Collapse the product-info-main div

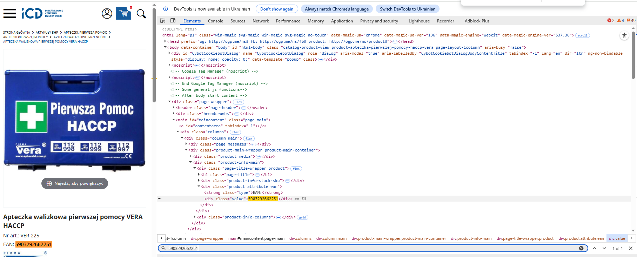pos(190,162)
